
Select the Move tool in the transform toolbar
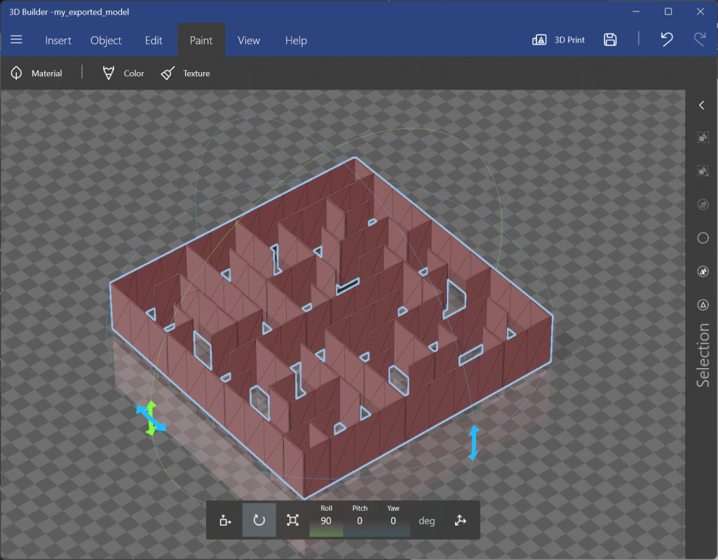coord(224,519)
